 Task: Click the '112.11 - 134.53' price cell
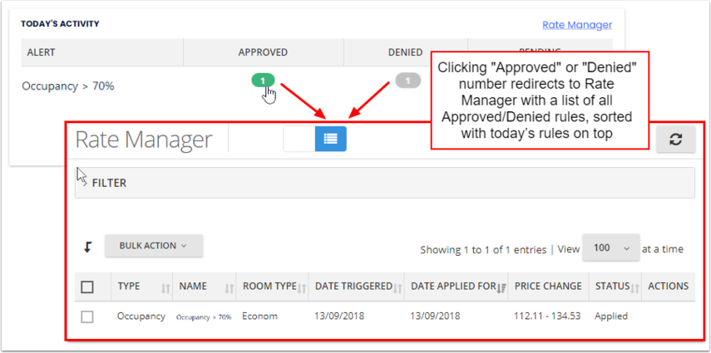pyautogui.click(x=547, y=316)
